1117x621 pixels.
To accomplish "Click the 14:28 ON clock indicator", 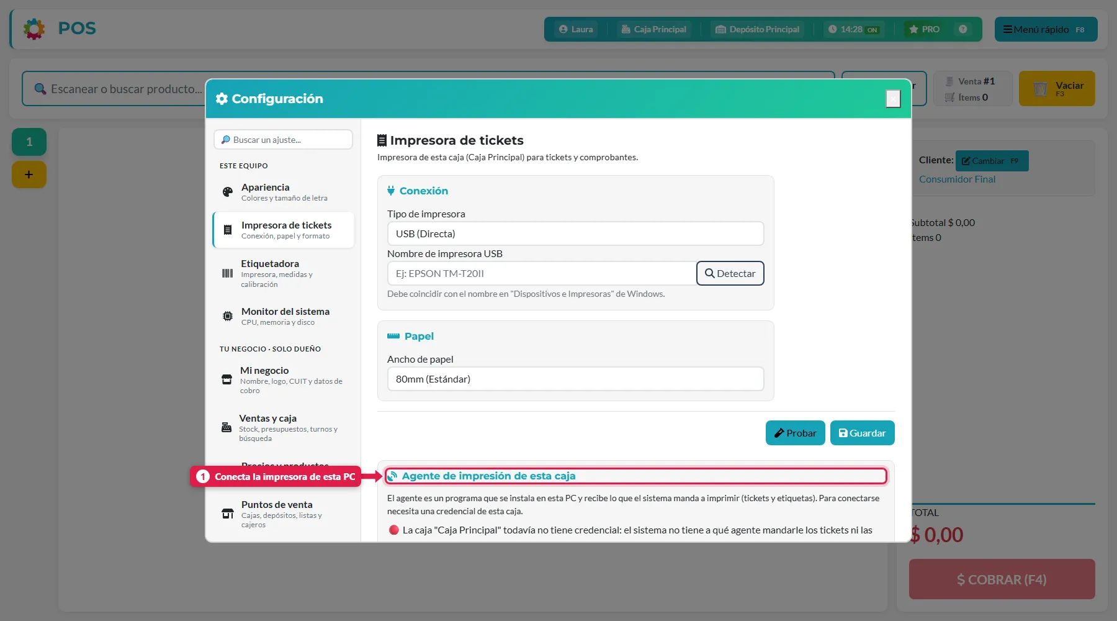I will (x=854, y=29).
